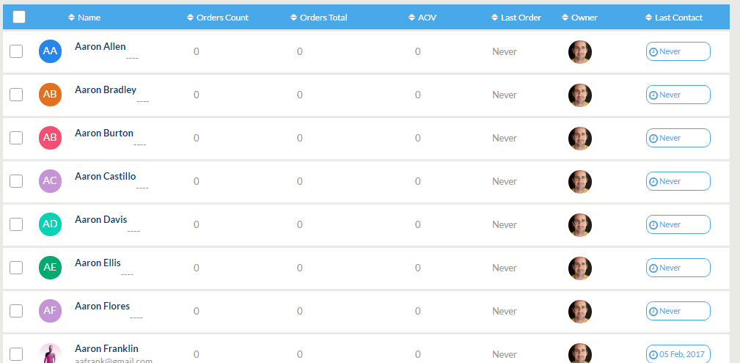Click the teal AD avatar of Aaron Davis
Viewport: 740px width, 363px height.
coord(50,224)
